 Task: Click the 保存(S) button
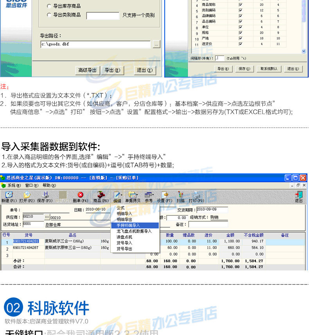click(244, 69)
